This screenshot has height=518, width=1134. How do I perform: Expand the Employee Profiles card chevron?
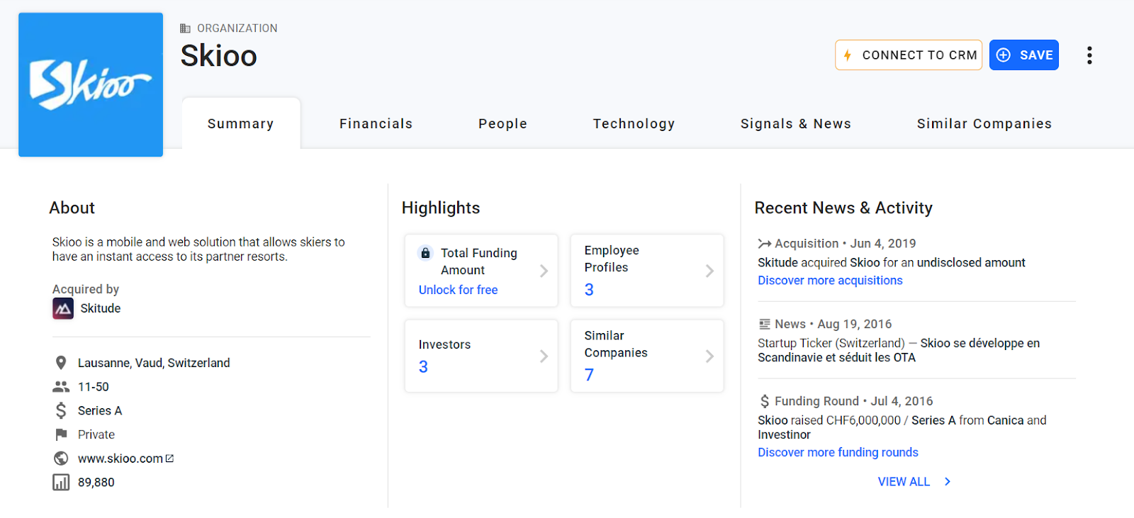tap(709, 271)
